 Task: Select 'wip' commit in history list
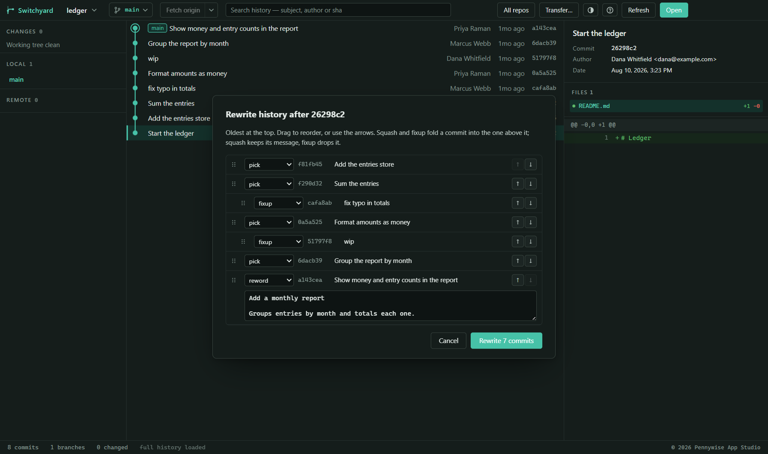coord(345,59)
